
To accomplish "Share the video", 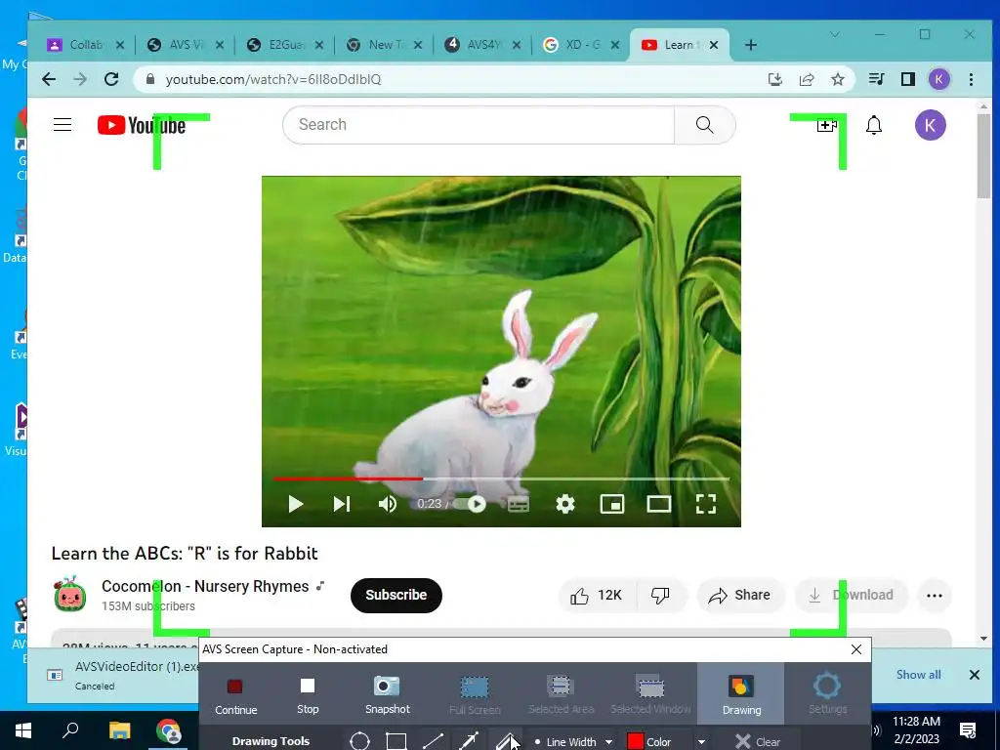I will coord(740,596).
